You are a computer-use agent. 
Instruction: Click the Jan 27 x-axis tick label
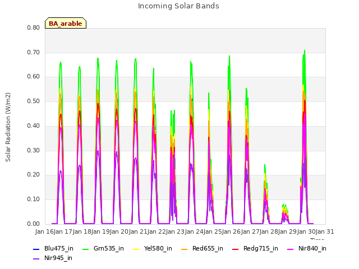(x=250, y=231)
